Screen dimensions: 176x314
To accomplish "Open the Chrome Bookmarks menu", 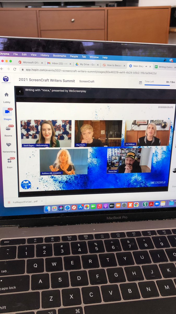I will click(60, 56).
